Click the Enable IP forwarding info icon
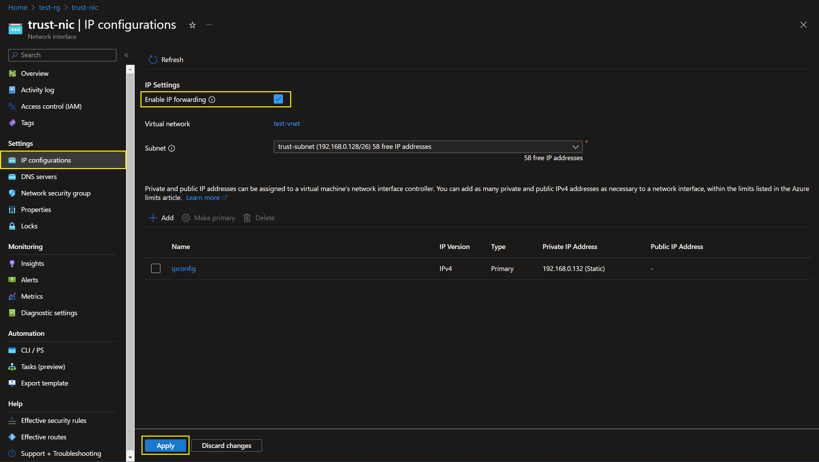Image resolution: width=819 pixels, height=462 pixels. pos(212,99)
